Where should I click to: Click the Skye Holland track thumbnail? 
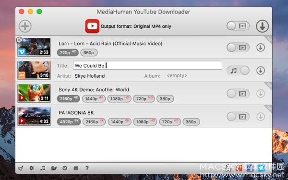click(x=34, y=70)
